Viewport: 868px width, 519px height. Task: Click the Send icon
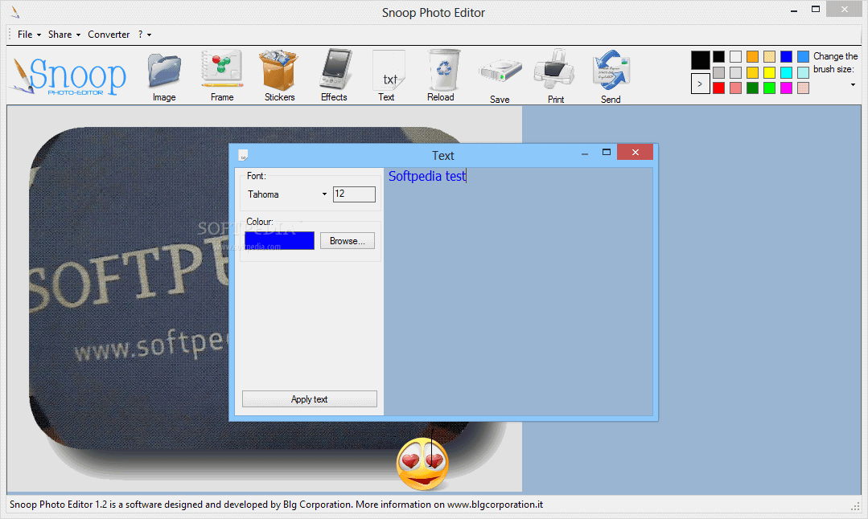611,70
